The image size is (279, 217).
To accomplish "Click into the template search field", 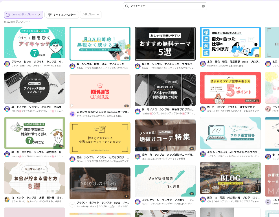I will click(165, 6).
